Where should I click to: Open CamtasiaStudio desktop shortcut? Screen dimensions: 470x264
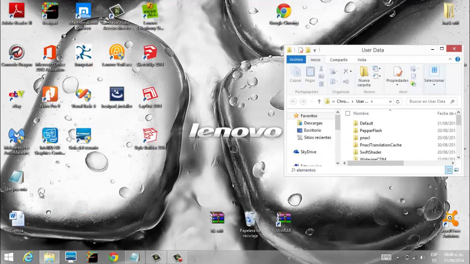click(x=117, y=16)
